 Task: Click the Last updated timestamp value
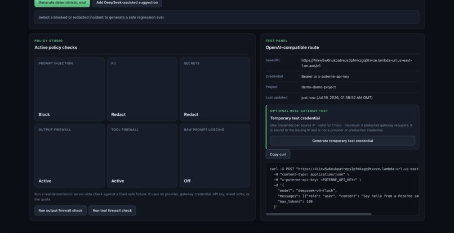337,98
